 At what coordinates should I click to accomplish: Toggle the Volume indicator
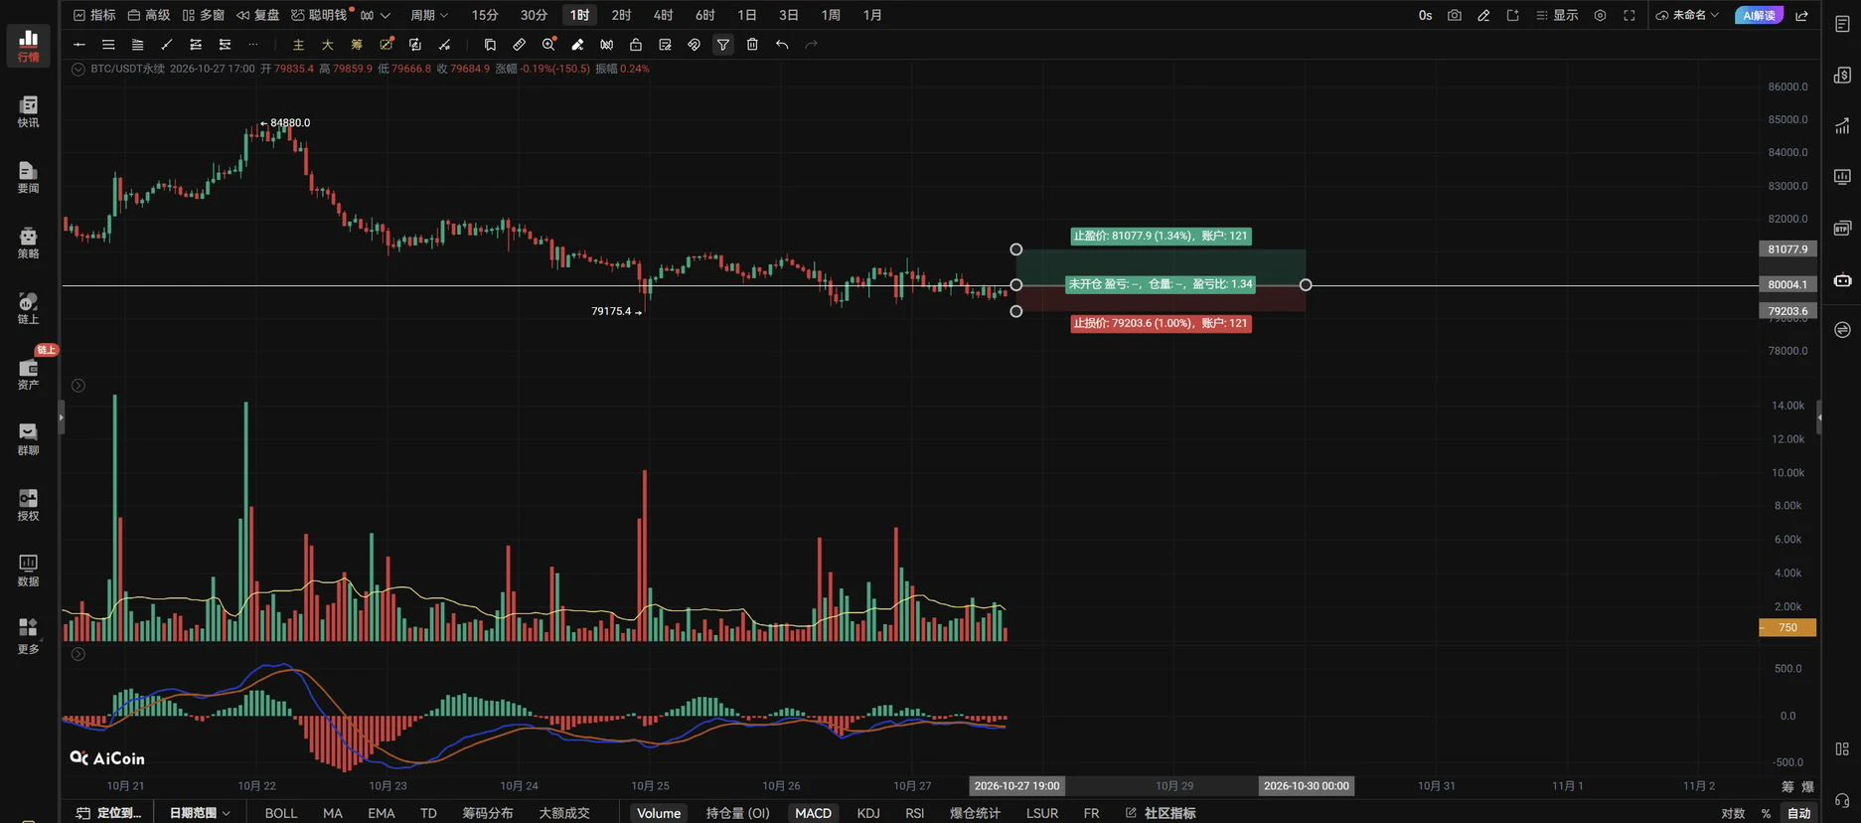659,813
